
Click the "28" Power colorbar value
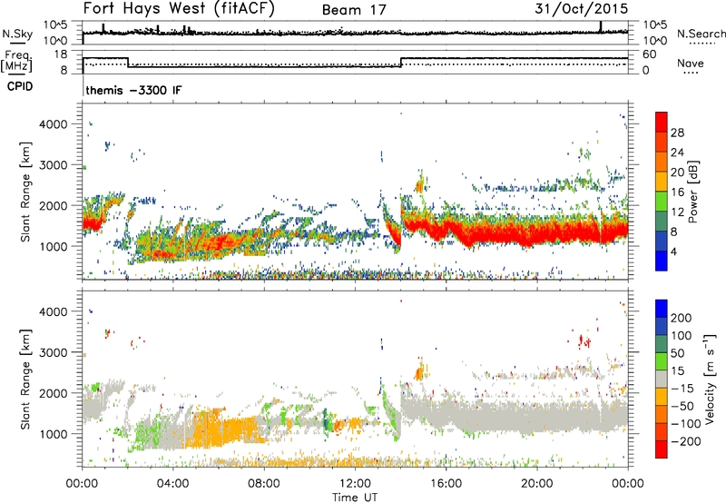(x=677, y=133)
